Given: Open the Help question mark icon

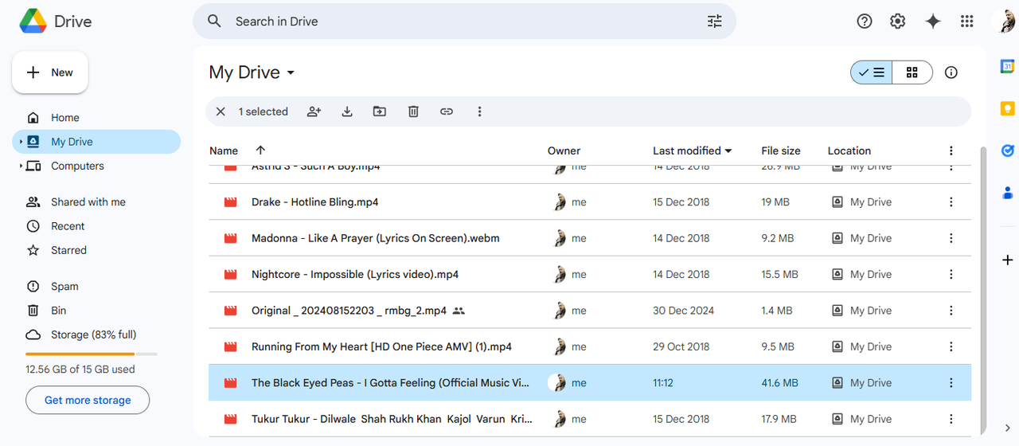Looking at the screenshot, I should [865, 22].
